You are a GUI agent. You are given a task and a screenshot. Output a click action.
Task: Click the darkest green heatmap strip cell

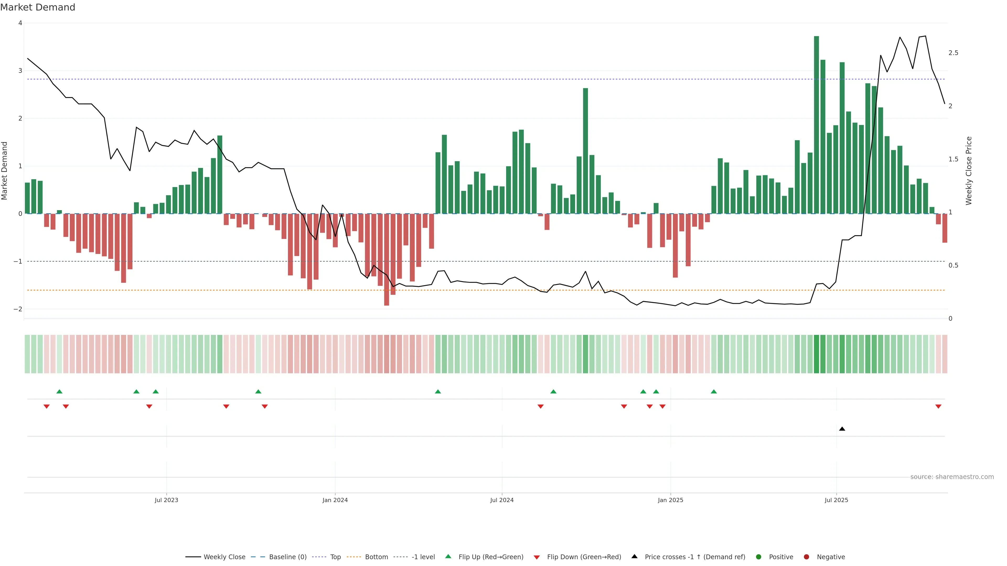pos(816,354)
